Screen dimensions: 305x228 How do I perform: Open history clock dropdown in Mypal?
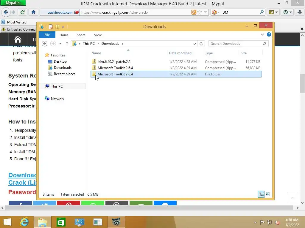point(287,12)
